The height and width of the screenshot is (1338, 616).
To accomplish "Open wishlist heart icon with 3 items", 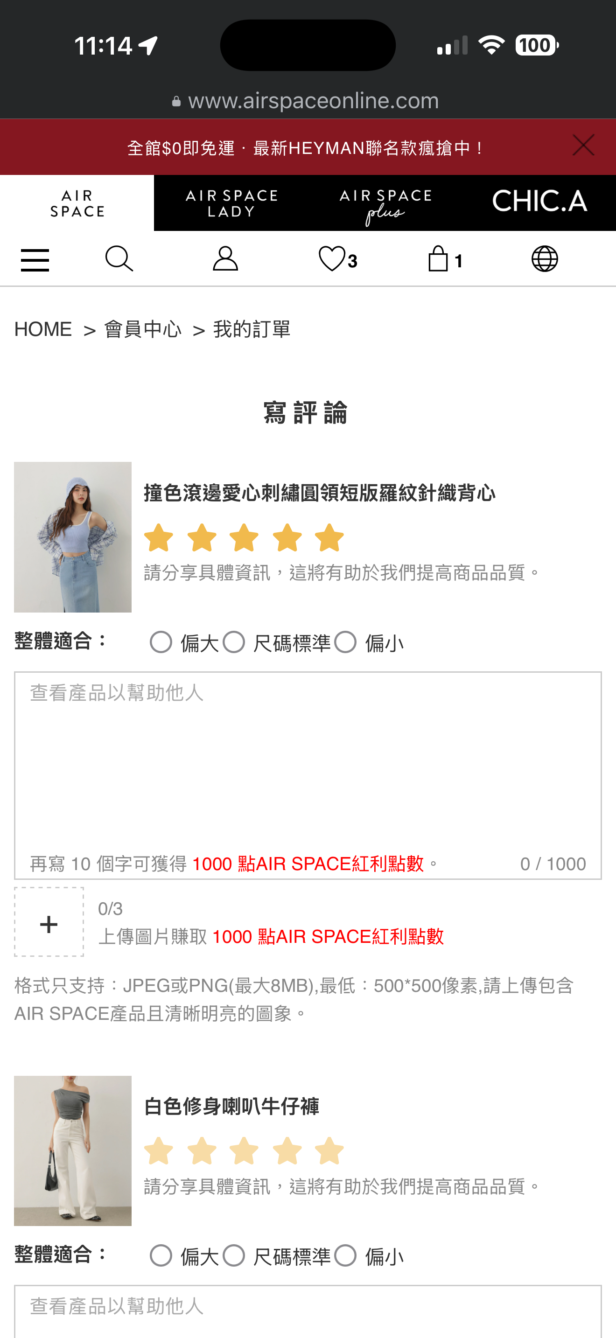I will tap(337, 258).
